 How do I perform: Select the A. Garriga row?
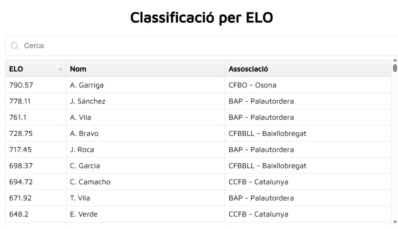pyautogui.click(x=87, y=85)
